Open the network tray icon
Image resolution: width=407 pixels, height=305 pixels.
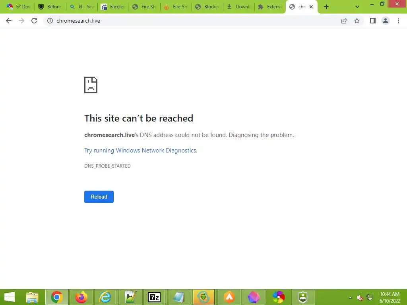point(370,297)
